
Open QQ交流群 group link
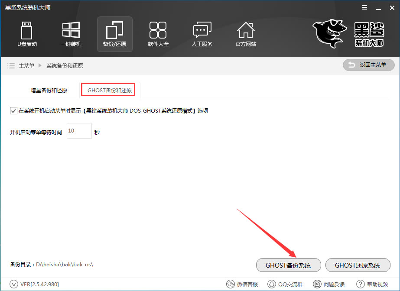coord(285,284)
